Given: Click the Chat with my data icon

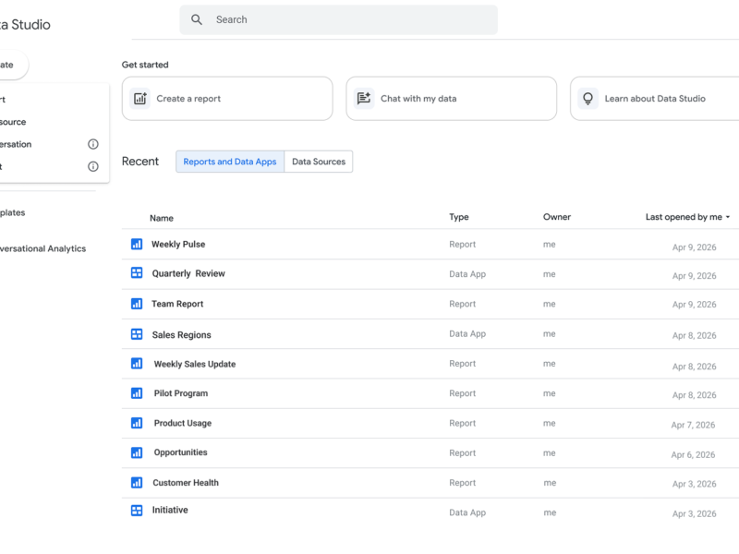Looking at the screenshot, I should [364, 99].
